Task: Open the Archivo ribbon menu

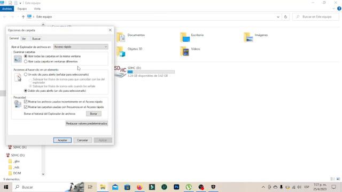Action: [x=7, y=9]
